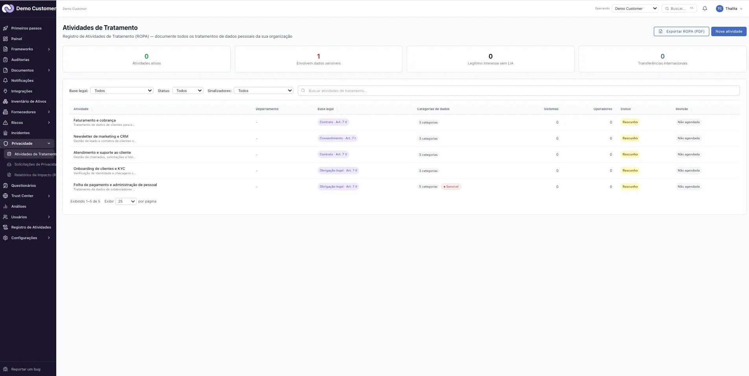Click the Painel dashboard grid icon

(x=6, y=39)
